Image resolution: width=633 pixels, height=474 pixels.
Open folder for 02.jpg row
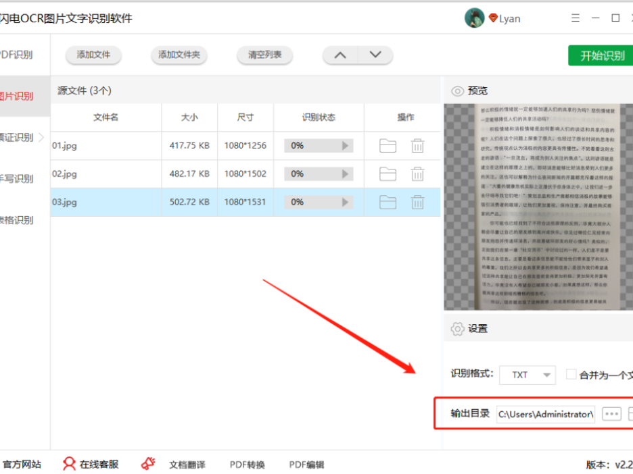click(388, 174)
